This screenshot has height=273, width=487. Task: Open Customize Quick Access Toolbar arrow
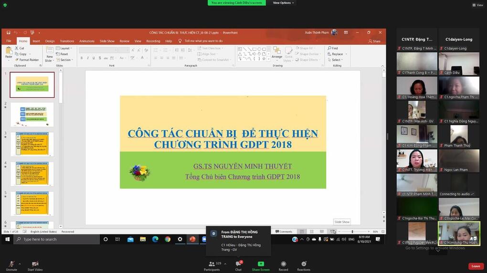pos(40,33)
